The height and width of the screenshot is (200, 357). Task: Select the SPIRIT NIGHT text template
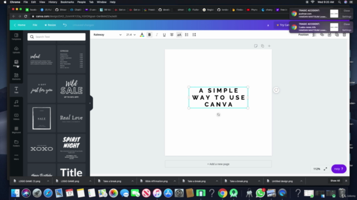(71, 148)
